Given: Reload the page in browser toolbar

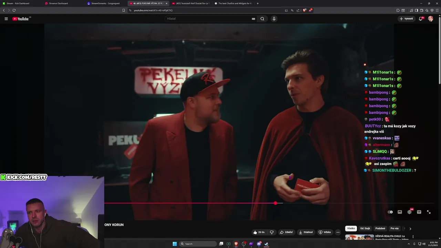Looking at the screenshot, I should point(14,10).
